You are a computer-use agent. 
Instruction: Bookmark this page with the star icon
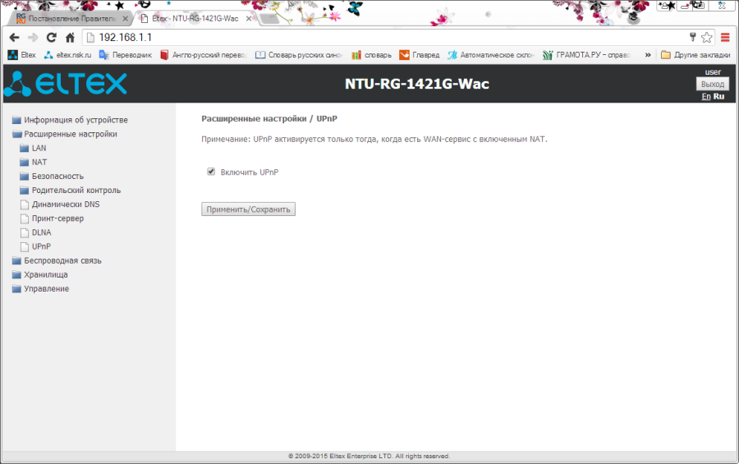point(706,37)
